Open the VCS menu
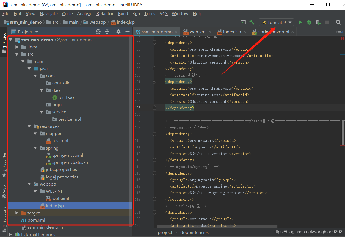 coord(164,13)
